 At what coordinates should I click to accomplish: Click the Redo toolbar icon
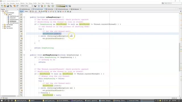17,6
